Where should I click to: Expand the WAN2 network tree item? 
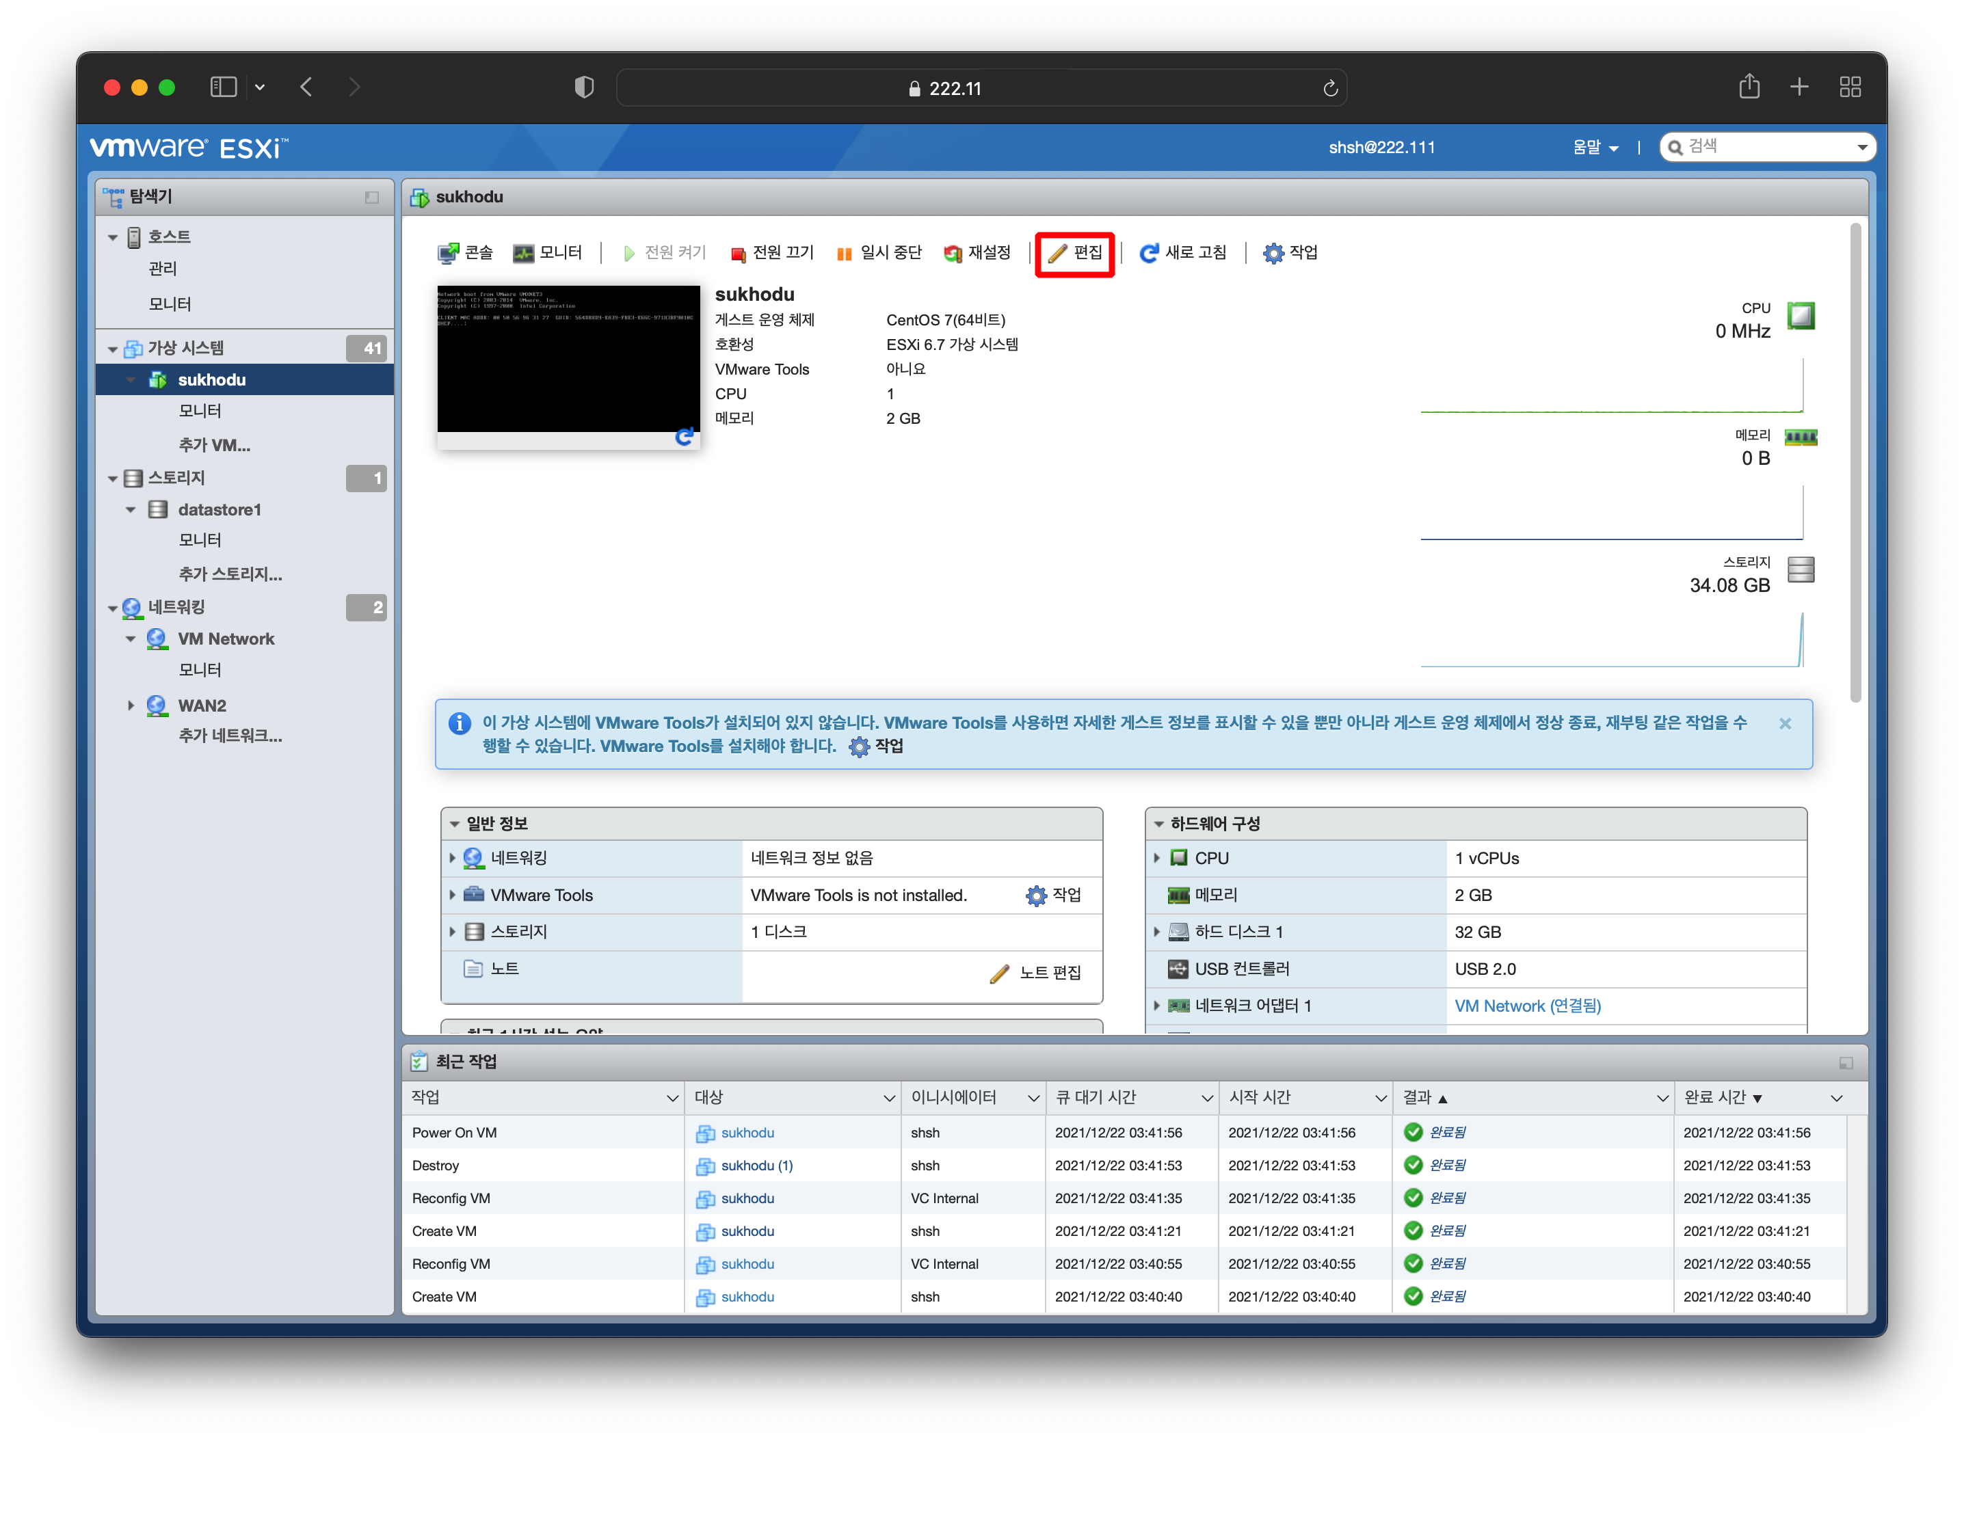(x=131, y=706)
